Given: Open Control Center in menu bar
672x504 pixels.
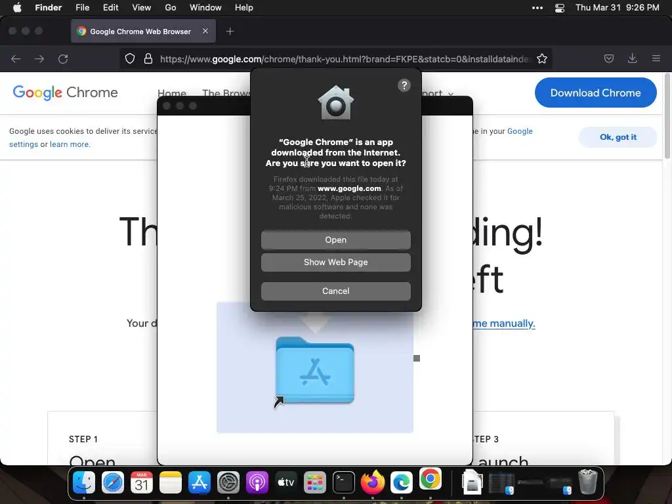Looking at the screenshot, I should click(559, 8).
